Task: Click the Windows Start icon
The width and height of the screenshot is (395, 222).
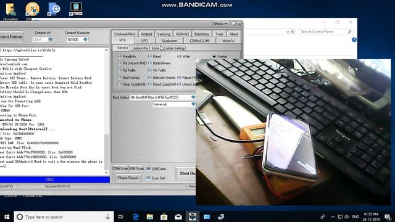Action: pos(7,216)
